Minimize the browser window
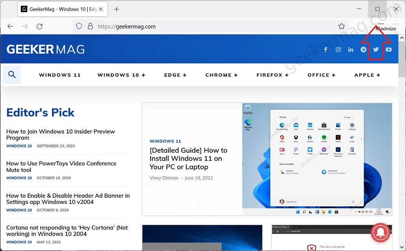 pyautogui.click(x=359, y=9)
